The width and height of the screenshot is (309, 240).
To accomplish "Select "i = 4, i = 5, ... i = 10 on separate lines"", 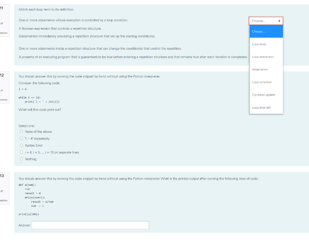I will point(21,152).
